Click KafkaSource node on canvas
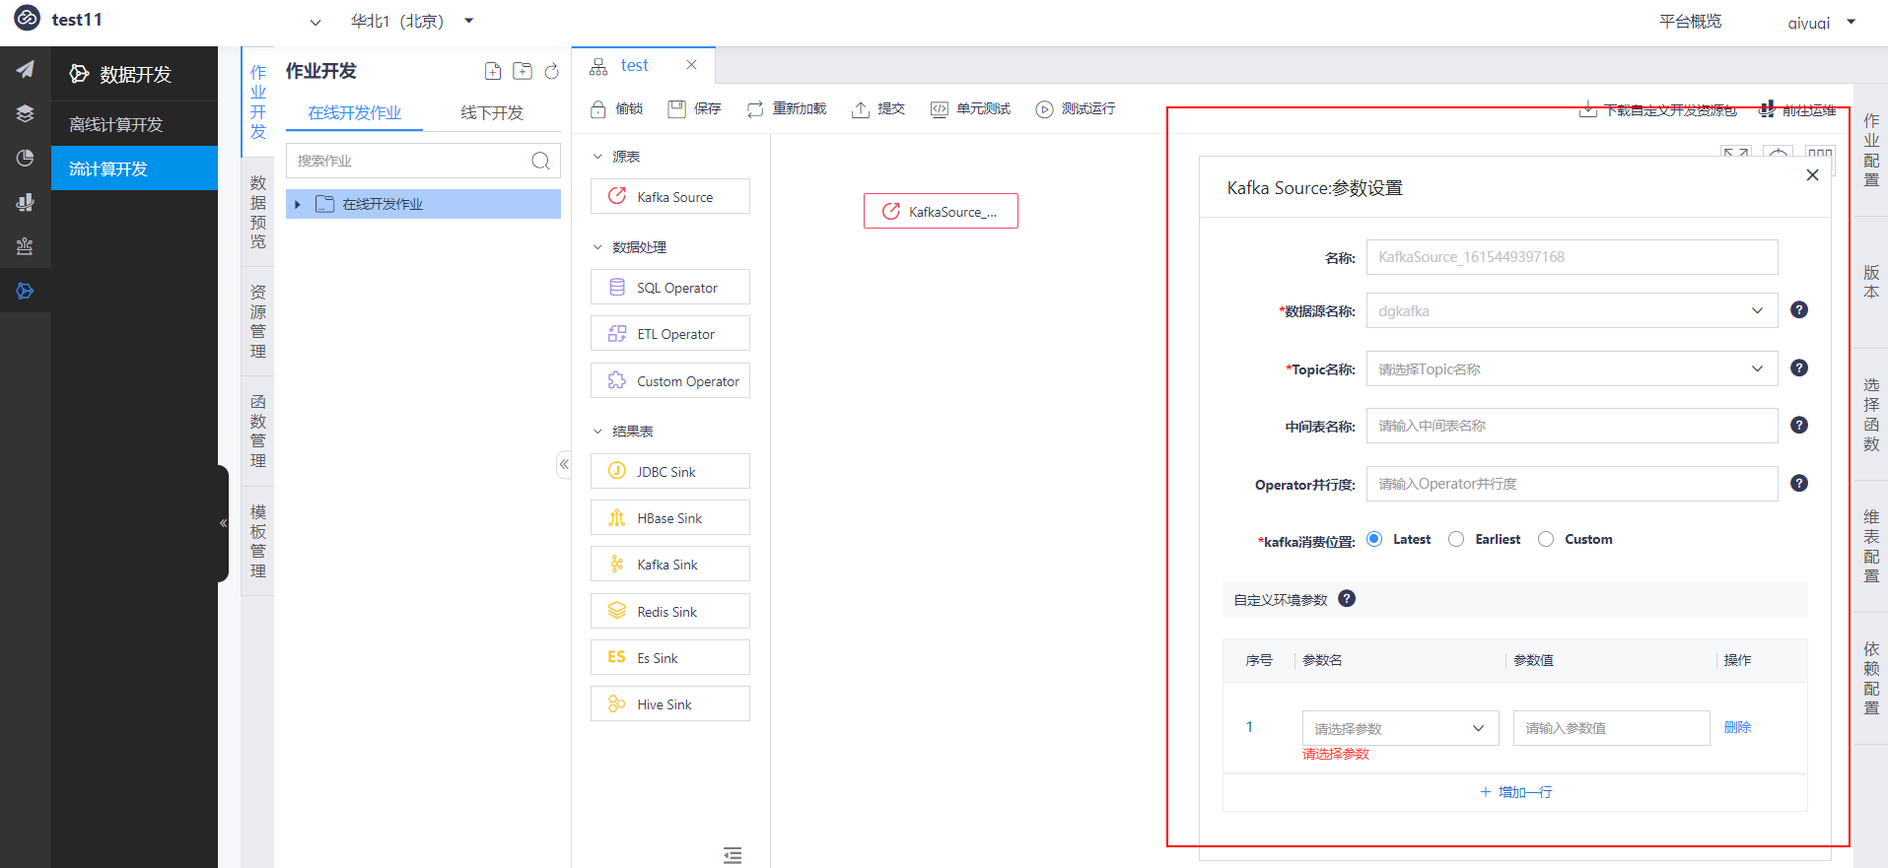This screenshot has width=1888, height=868. click(x=941, y=211)
